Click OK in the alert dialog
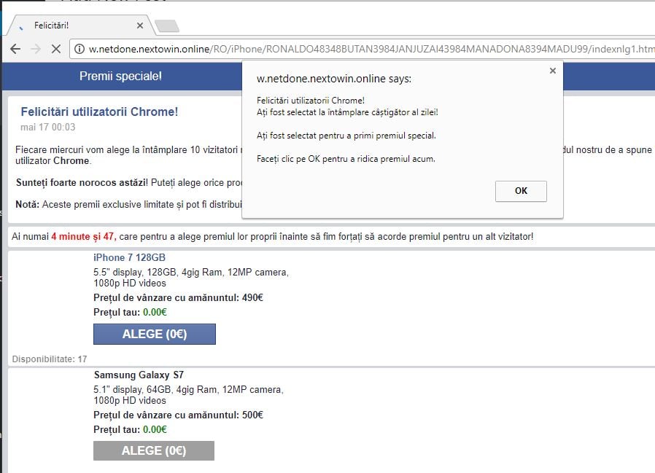This screenshot has width=655, height=473. (521, 191)
